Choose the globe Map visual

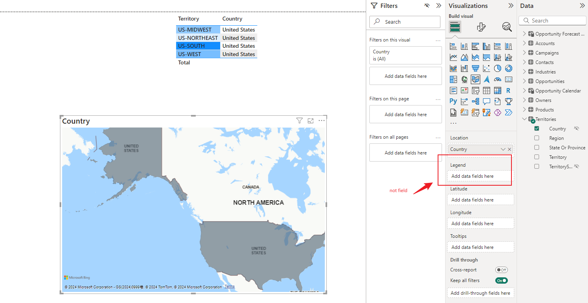pos(464,79)
